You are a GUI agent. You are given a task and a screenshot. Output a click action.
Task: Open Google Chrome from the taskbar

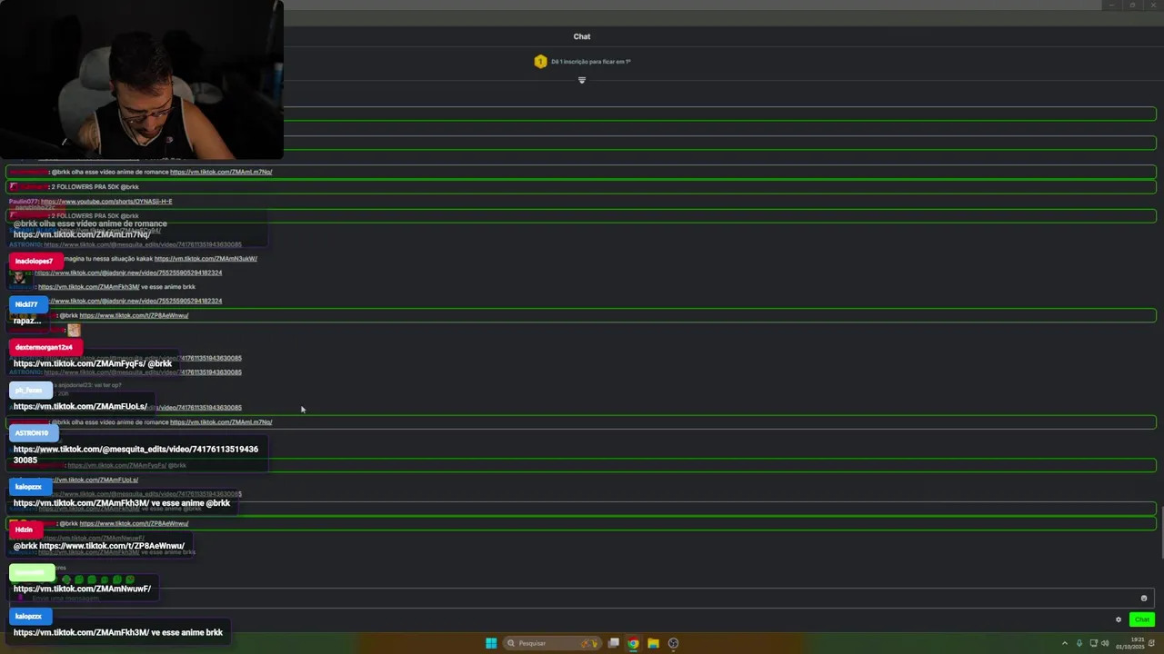coord(633,643)
